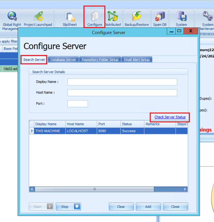Open the Email Alert Setup tab
The height and width of the screenshot is (222, 214).
pyautogui.click(x=137, y=60)
